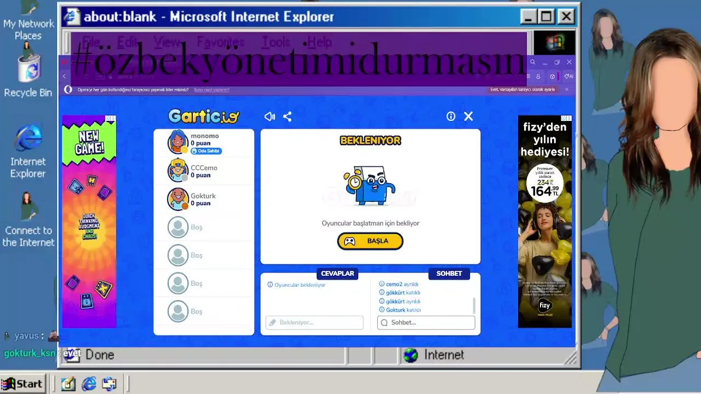Screen dimensions: 701x394
Task: Click monomo's player avatar
Action: [178, 142]
